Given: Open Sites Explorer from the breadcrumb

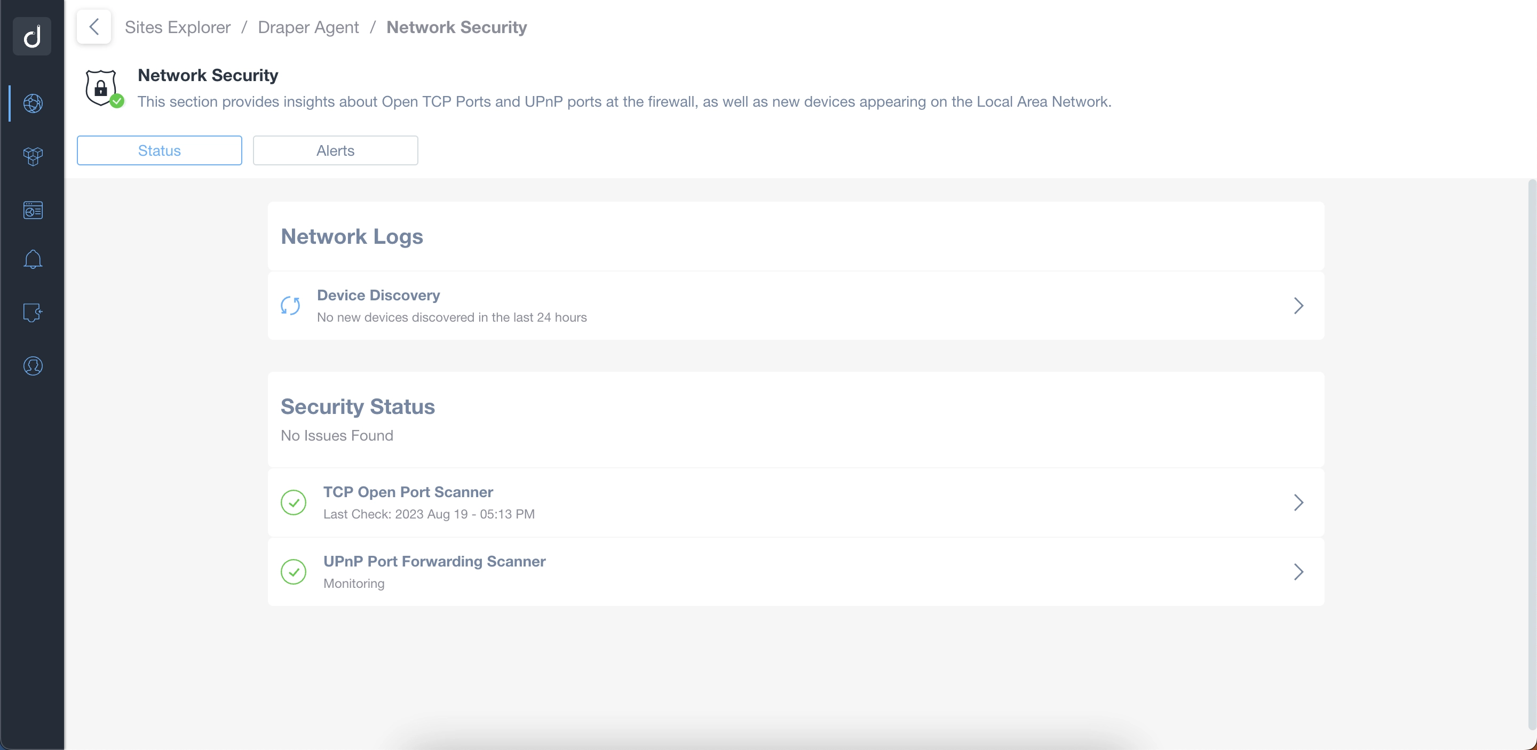Looking at the screenshot, I should click(x=177, y=27).
